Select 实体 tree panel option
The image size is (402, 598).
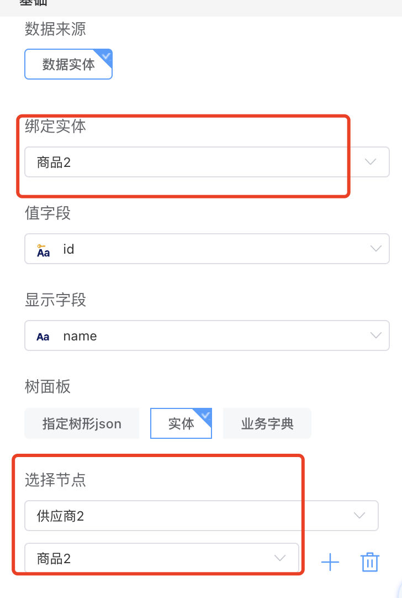tap(181, 424)
